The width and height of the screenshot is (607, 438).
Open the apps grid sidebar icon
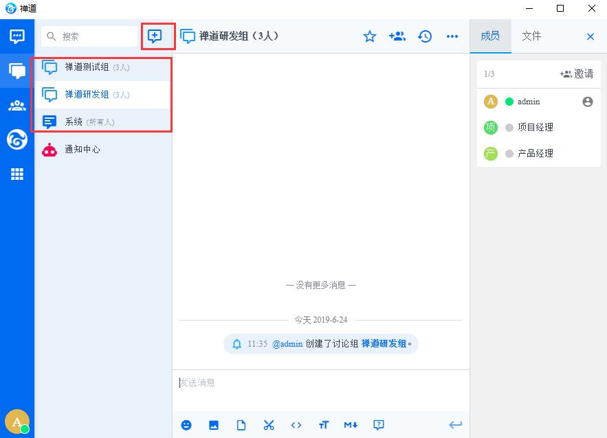pos(17,174)
